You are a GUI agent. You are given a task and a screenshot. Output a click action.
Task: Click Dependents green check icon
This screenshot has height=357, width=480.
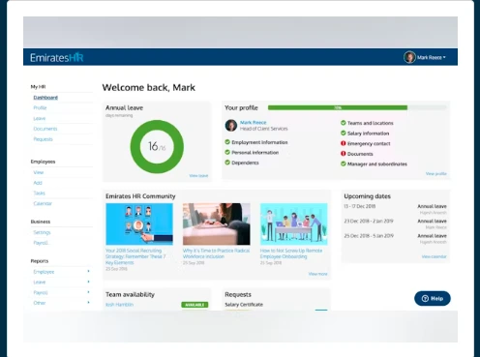point(227,163)
